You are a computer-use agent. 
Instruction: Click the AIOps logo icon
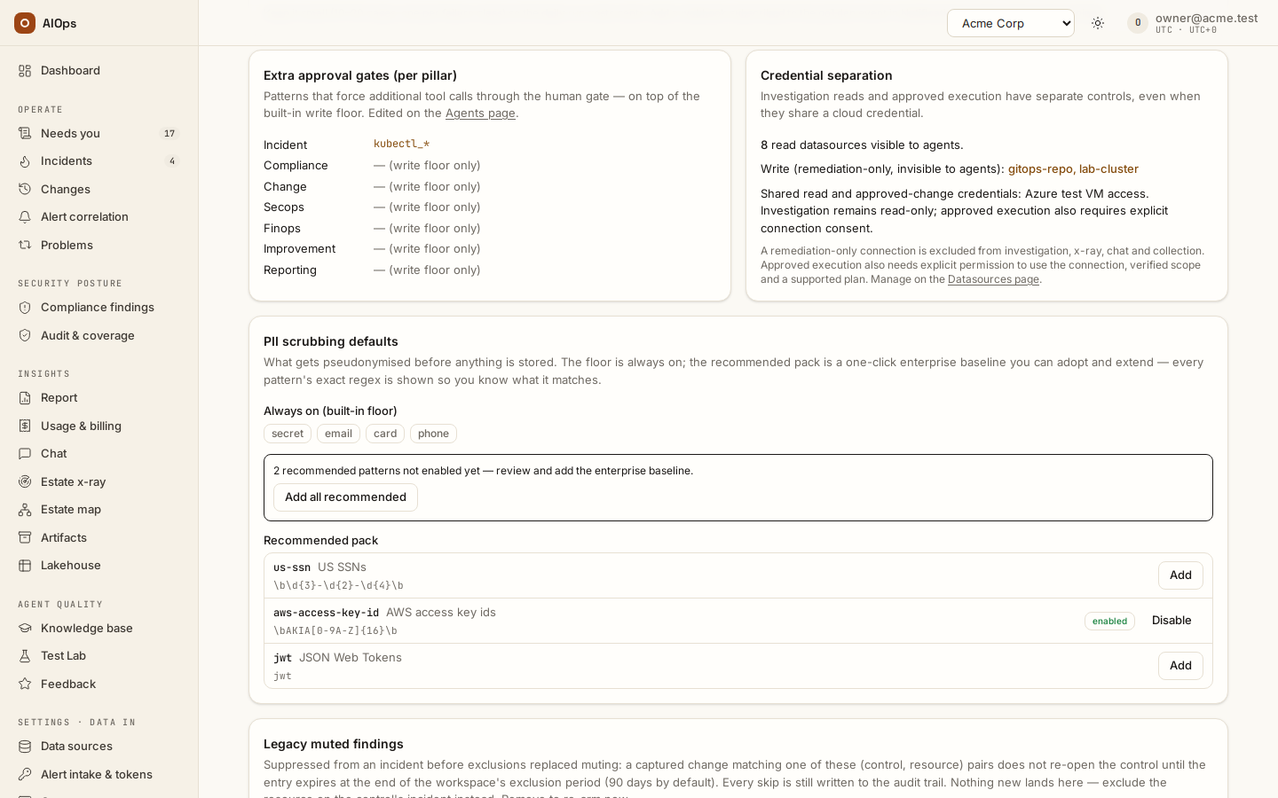click(x=25, y=23)
